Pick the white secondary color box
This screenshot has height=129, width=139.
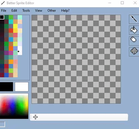(x=21, y=87)
